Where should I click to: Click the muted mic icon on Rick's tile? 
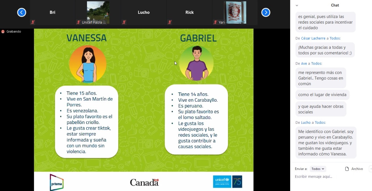[170, 22]
